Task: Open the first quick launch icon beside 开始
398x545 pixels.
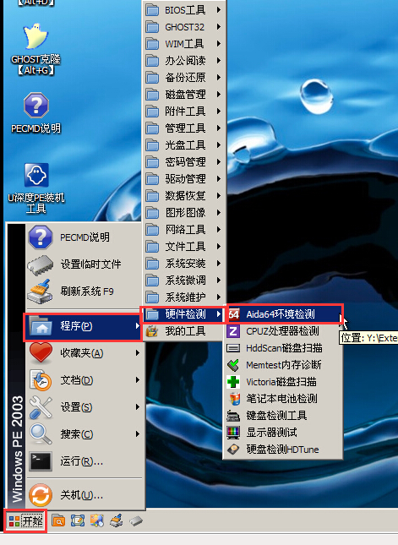Action: coord(58,520)
